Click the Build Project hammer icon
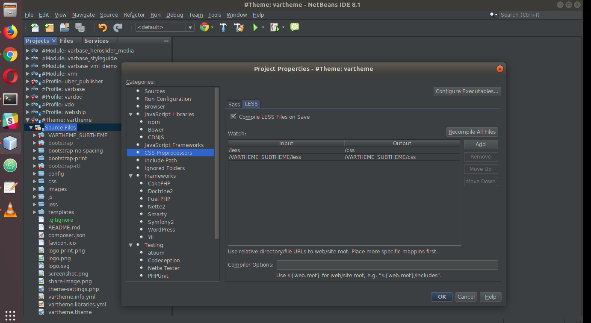 click(223, 27)
